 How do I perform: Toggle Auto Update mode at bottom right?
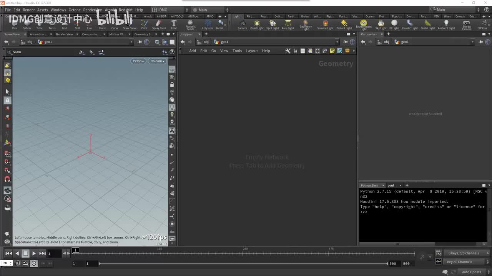point(471,272)
